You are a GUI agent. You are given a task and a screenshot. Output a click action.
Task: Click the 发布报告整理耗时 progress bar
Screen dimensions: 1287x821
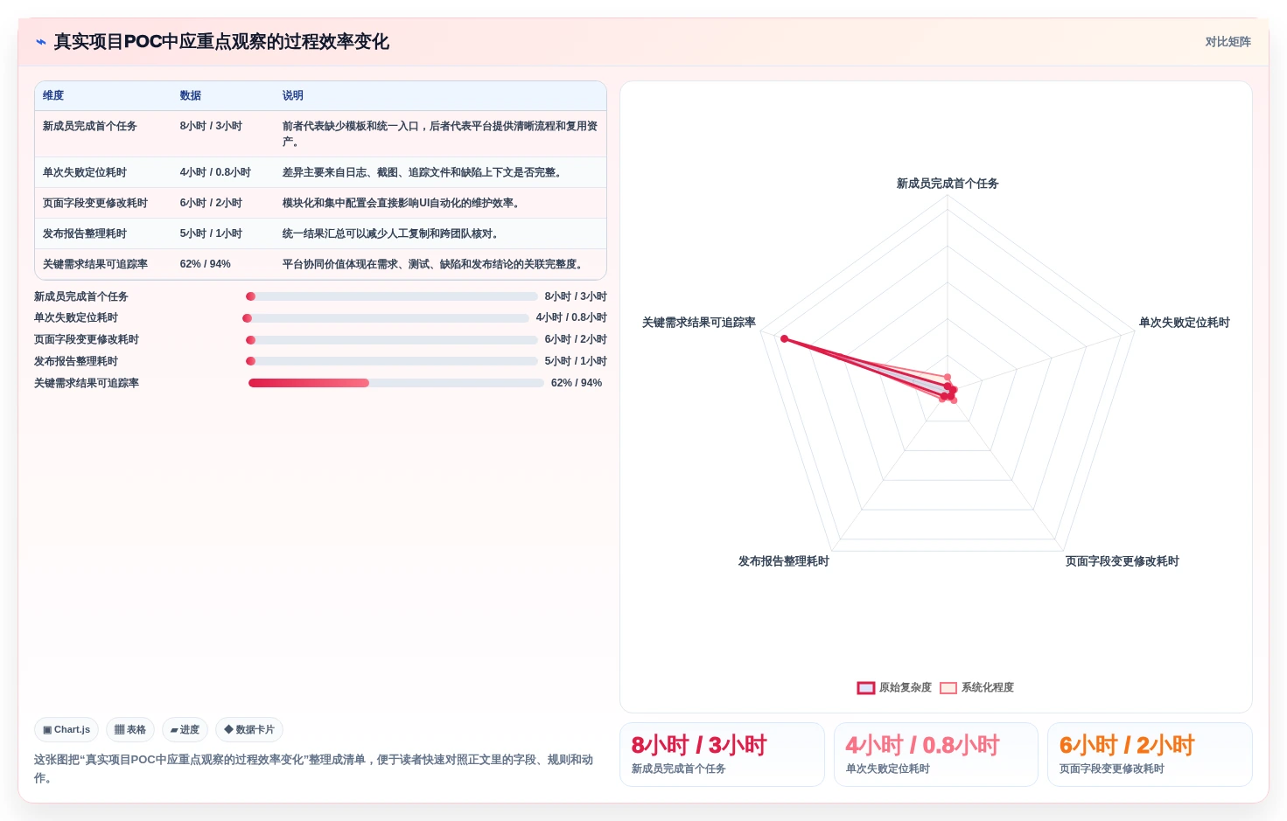point(392,361)
